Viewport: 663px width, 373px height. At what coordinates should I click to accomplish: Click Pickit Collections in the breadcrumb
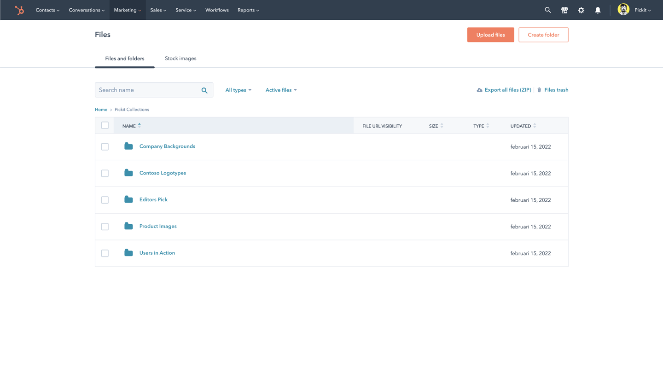132,110
